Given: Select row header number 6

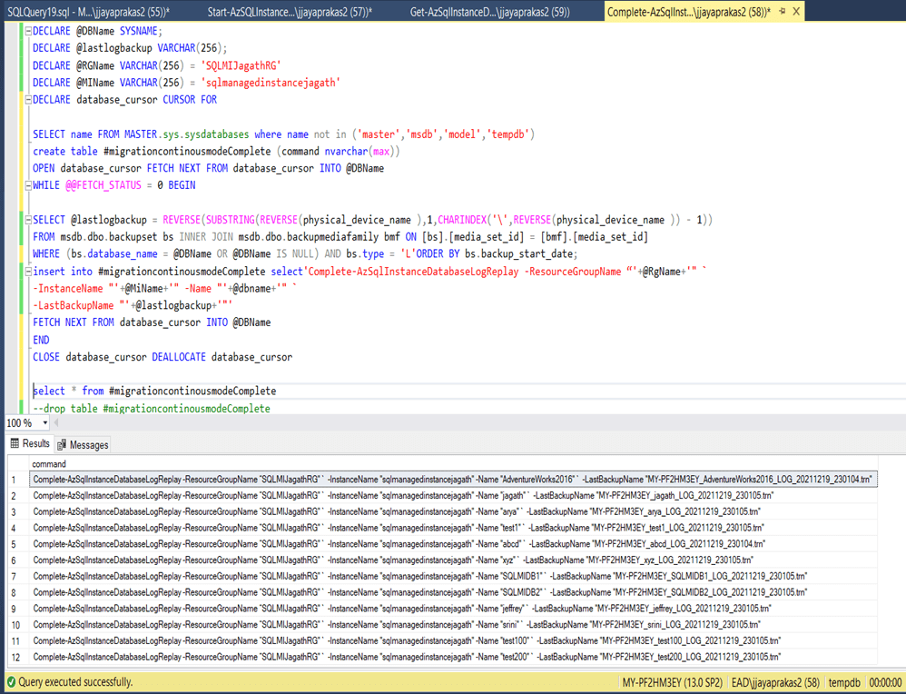Looking at the screenshot, I should pyautogui.click(x=14, y=560).
